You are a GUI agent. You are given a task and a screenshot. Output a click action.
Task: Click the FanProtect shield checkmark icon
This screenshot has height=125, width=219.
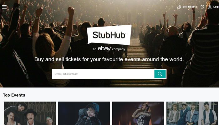point(202,7)
